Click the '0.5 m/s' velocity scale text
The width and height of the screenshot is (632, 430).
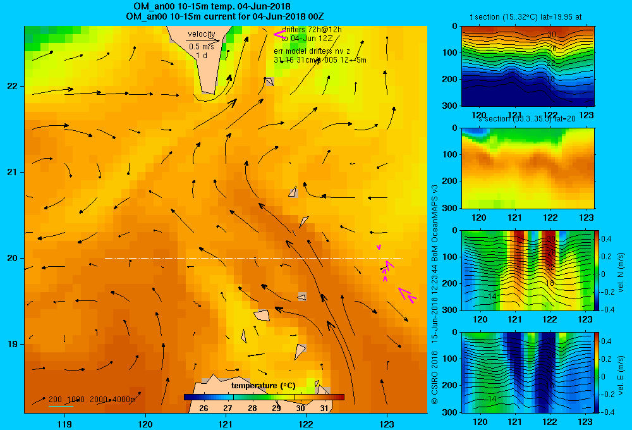coord(202,47)
